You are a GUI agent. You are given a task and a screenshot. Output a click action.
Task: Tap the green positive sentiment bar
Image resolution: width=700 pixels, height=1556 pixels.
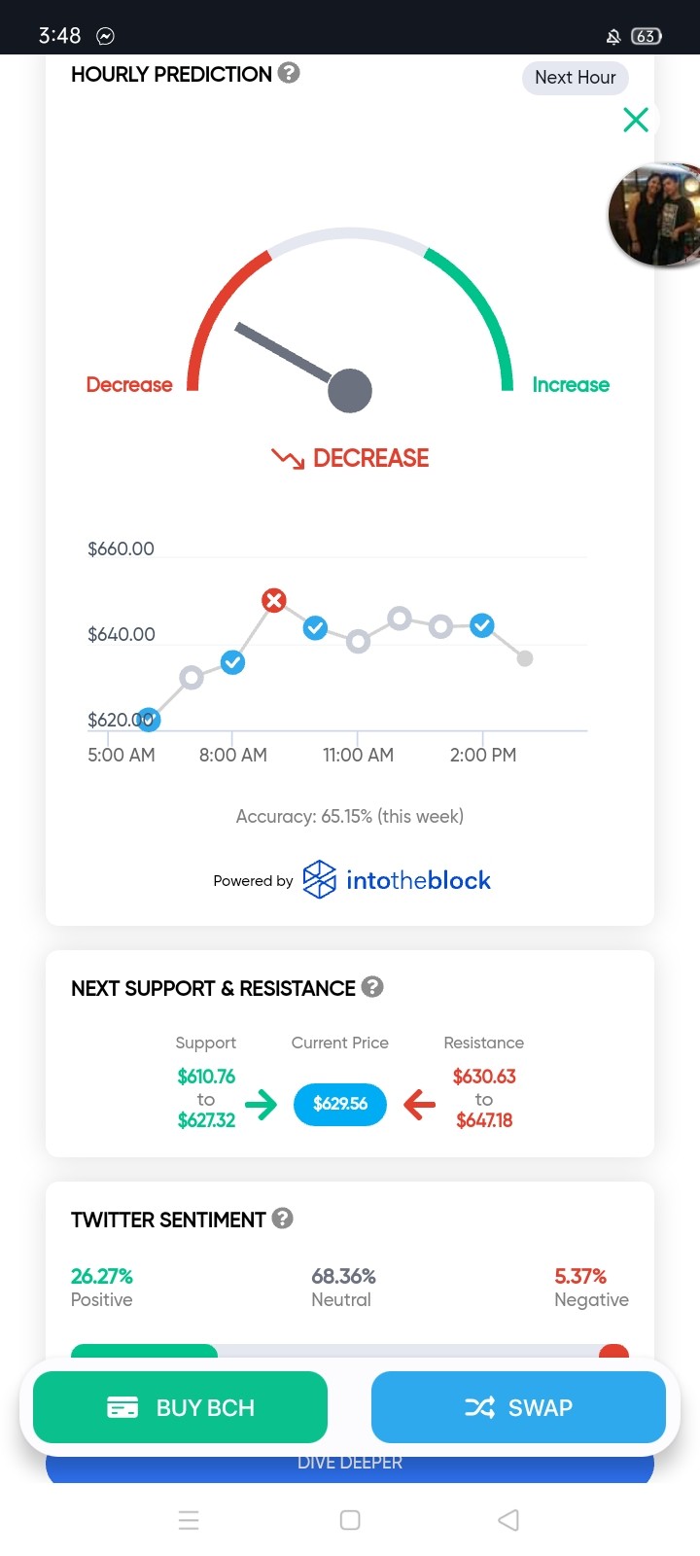click(x=144, y=1351)
